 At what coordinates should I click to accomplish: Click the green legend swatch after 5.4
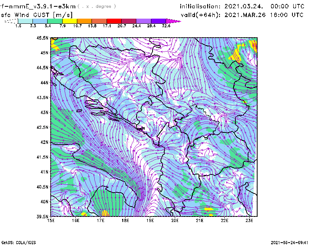[x=55, y=21]
